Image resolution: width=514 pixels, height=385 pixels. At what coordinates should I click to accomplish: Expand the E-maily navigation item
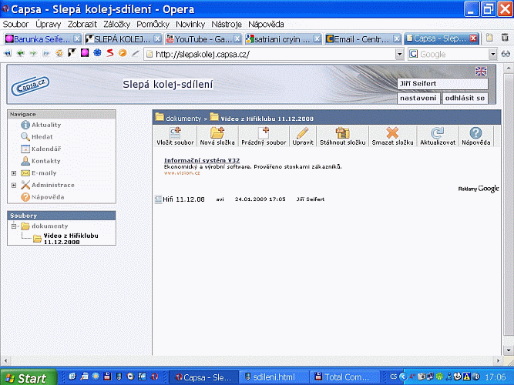[14, 173]
